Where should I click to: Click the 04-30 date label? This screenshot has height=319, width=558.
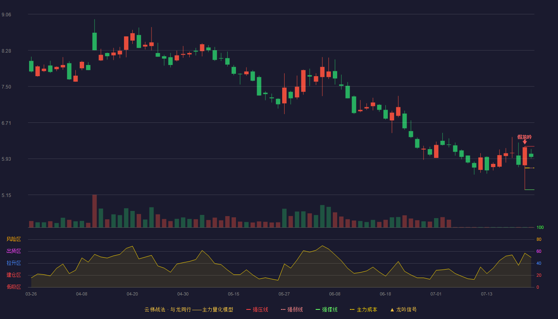coord(183,294)
